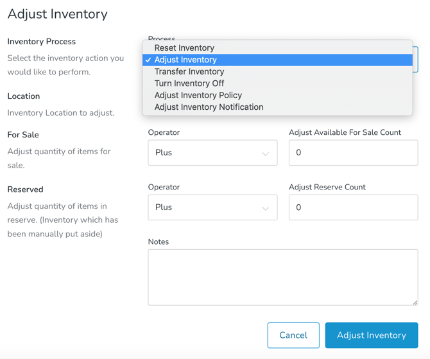Click the checkmark beside selected Adjust Inventory
Viewport: 430px width, 359px height.
(148, 60)
